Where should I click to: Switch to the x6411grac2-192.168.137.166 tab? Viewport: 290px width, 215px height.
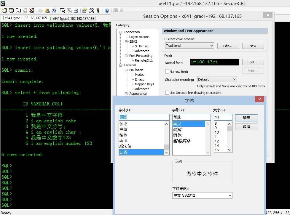pos(73,18)
